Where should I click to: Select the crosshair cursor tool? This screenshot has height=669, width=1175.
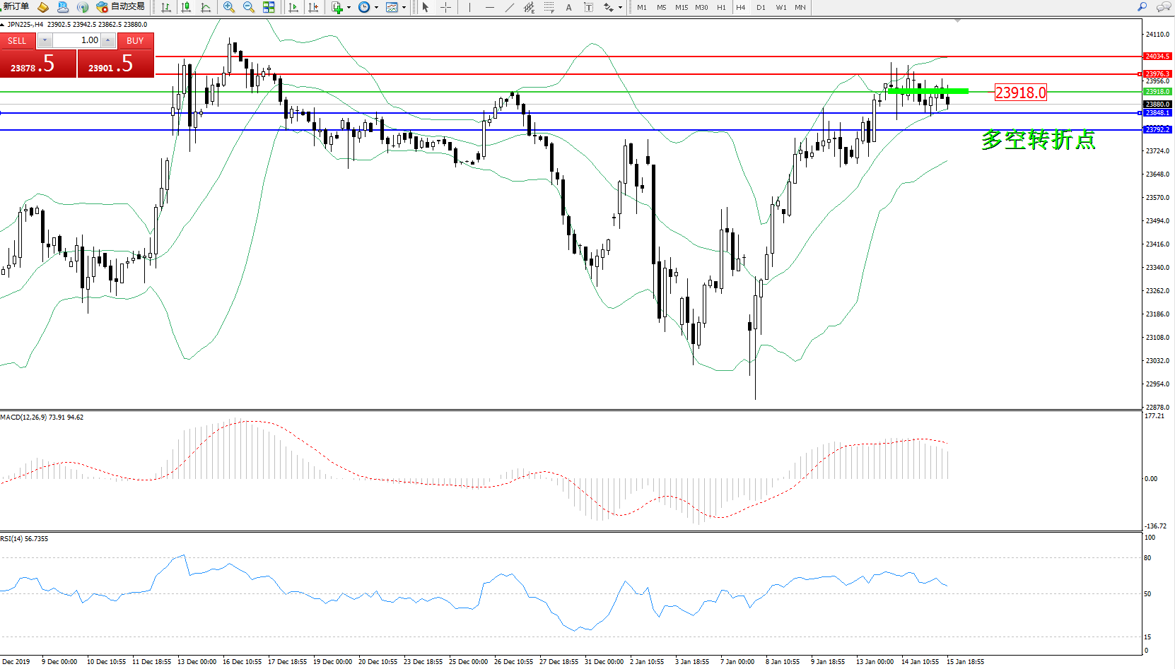pos(445,7)
